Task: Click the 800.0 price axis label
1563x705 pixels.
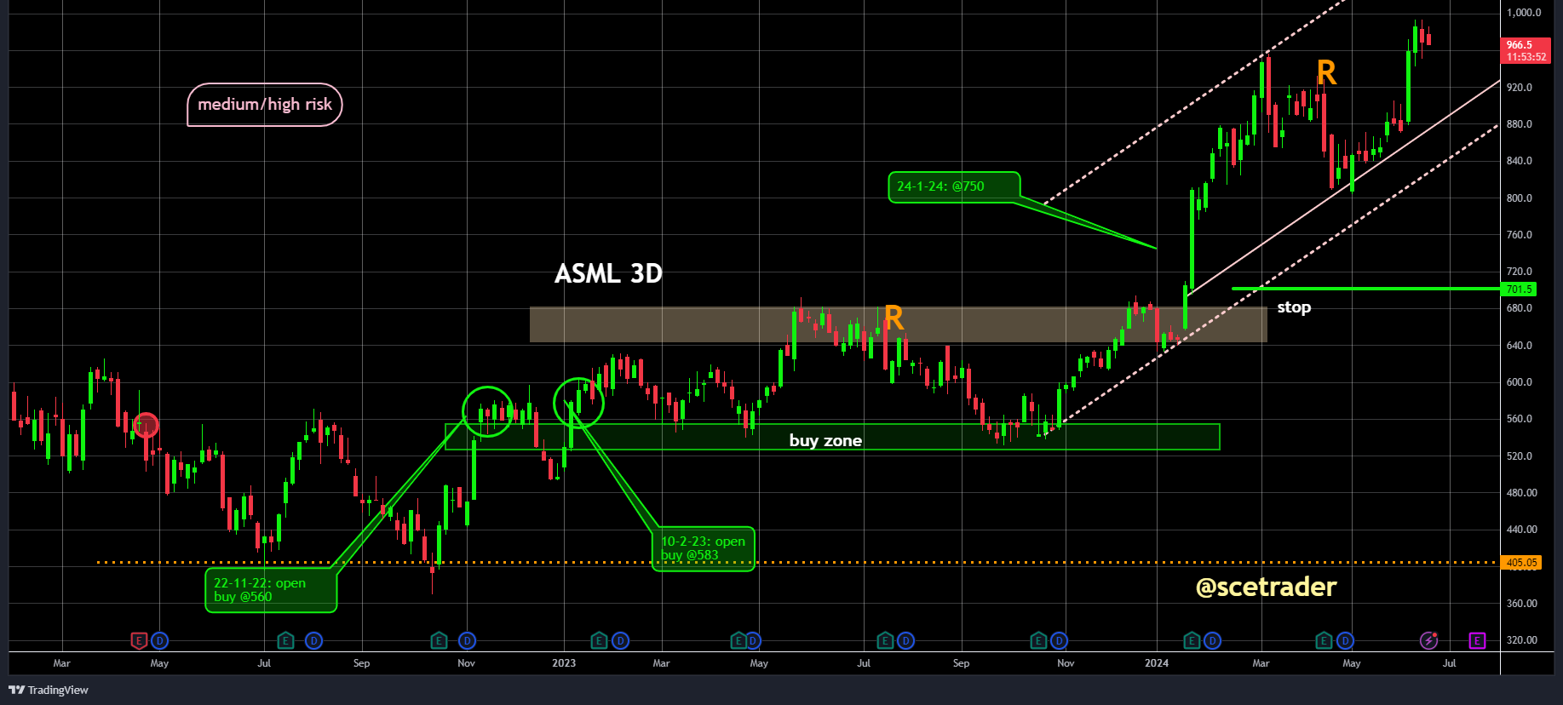Action: (x=1520, y=198)
